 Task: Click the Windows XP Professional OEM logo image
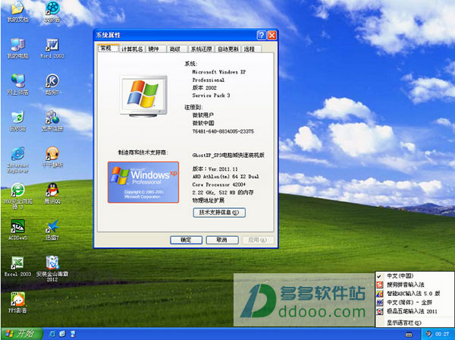143,182
